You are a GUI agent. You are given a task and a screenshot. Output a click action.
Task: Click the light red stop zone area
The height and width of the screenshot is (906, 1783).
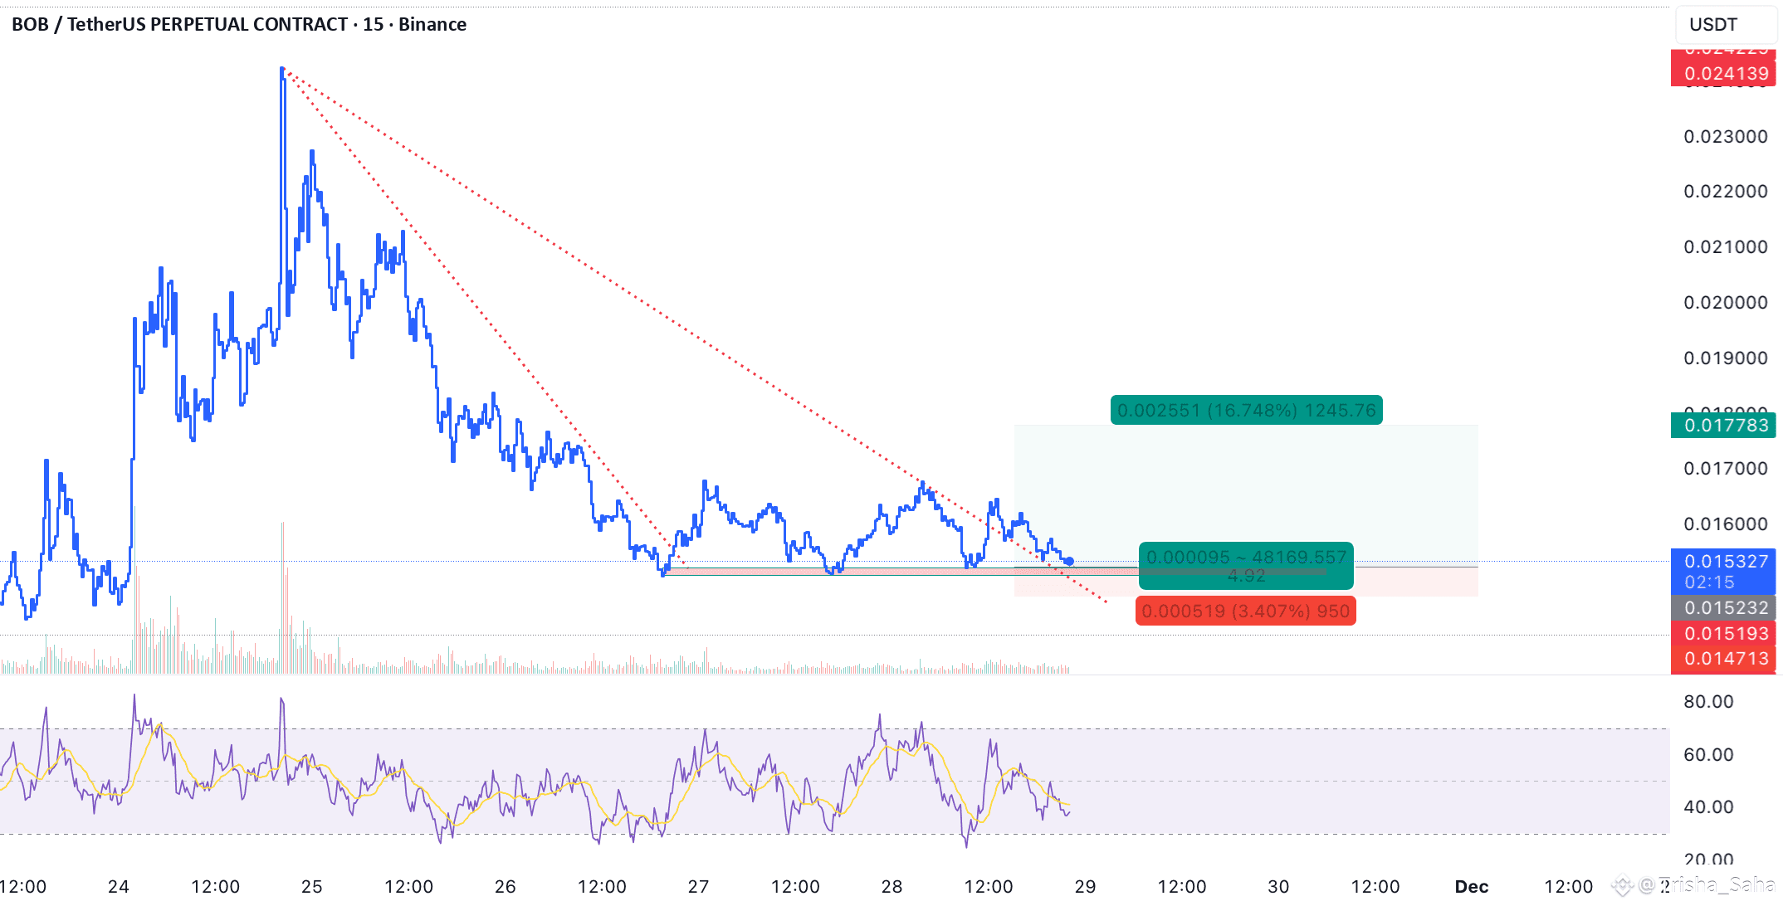(x=1415, y=582)
